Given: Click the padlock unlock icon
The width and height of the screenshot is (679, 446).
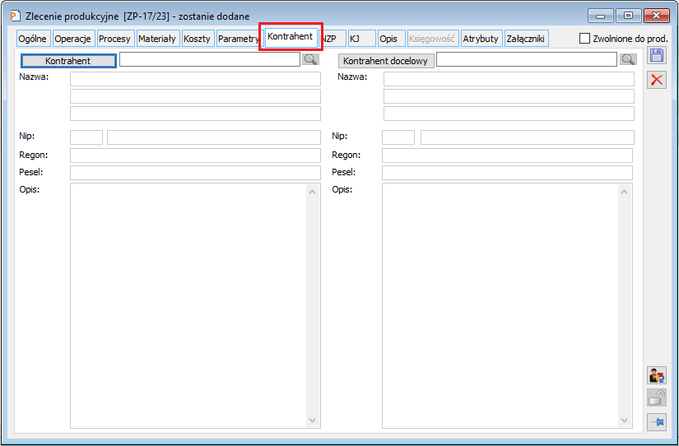Looking at the screenshot, I should [657, 397].
